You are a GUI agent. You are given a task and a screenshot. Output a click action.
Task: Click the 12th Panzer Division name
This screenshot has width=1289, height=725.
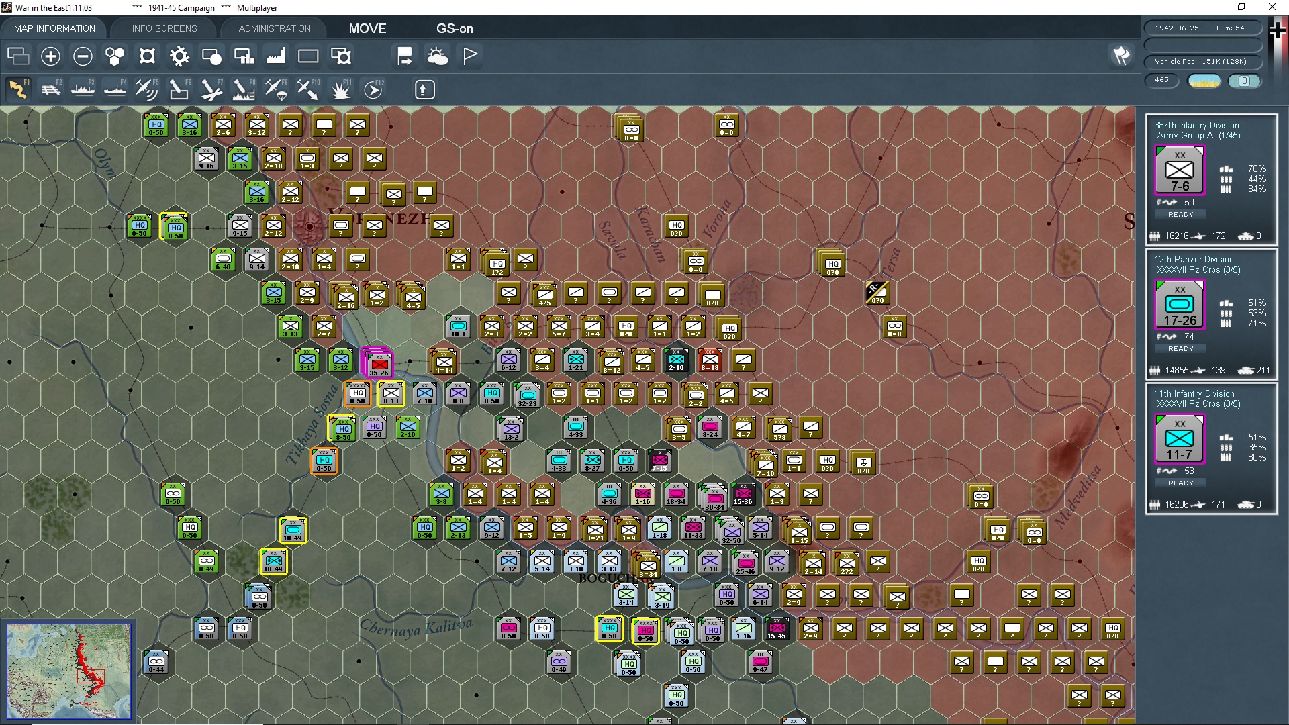pyautogui.click(x=1194, y=259)
